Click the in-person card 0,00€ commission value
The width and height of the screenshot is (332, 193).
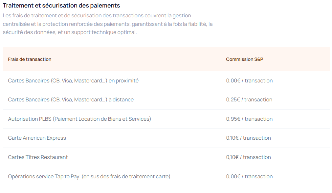tap(249, 80)
